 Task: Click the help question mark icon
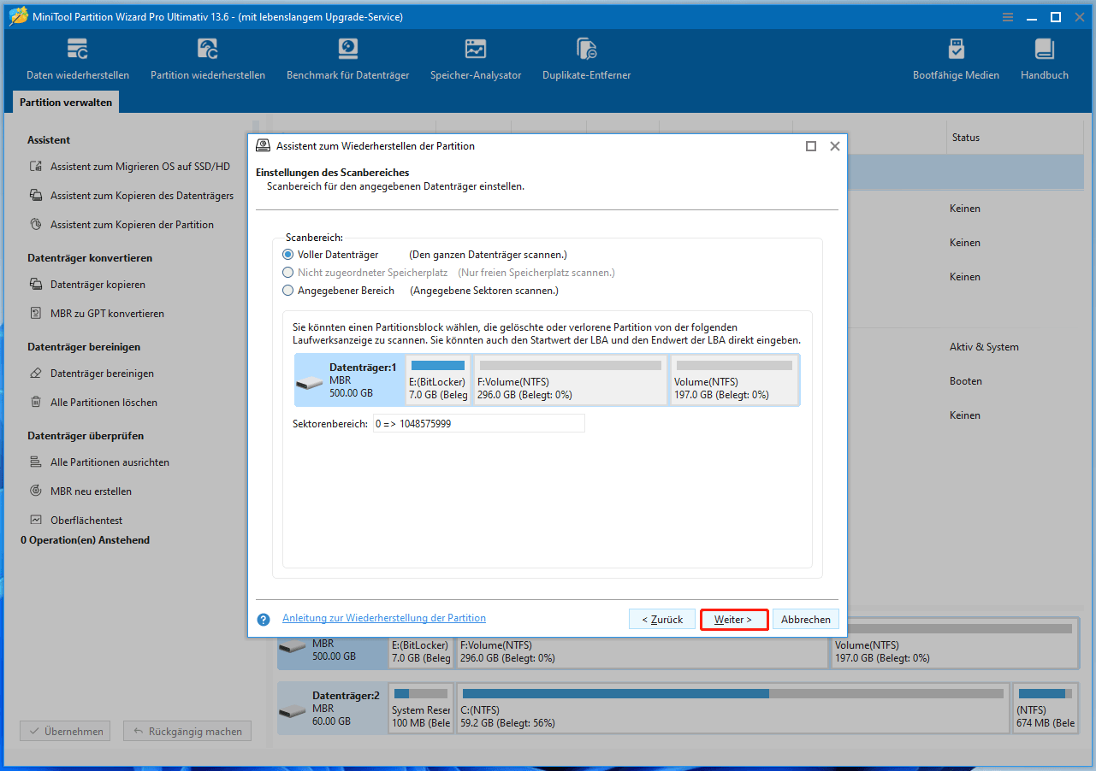[x=263, y=619]
